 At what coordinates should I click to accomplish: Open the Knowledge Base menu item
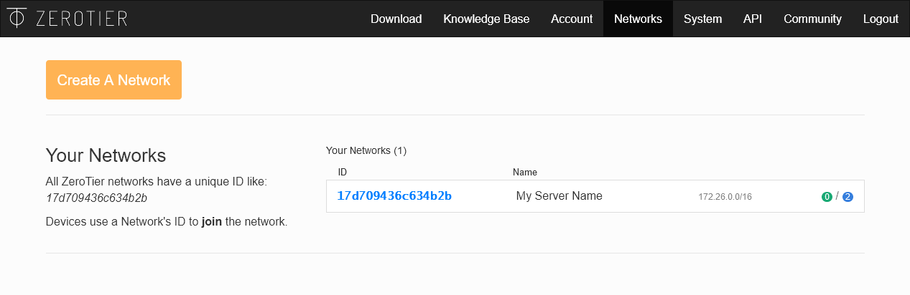(486, 19)
